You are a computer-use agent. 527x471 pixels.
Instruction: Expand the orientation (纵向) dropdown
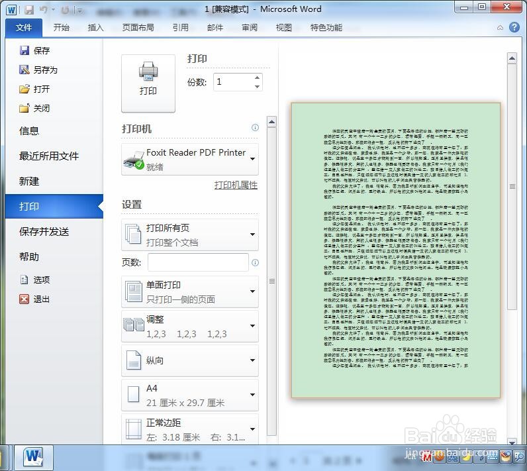[190, 360]
